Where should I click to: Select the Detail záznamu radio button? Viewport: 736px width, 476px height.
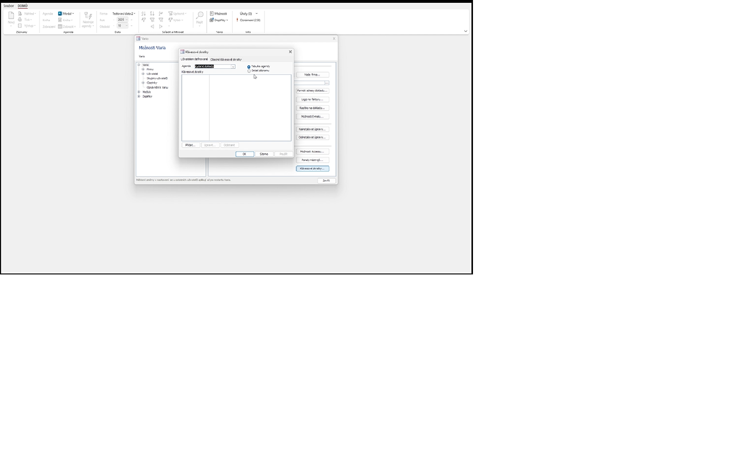pyautogui.click(x=249, y=71)
